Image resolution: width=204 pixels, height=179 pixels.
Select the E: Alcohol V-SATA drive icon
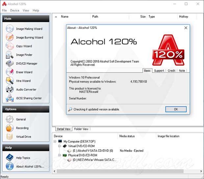[69, 151]
